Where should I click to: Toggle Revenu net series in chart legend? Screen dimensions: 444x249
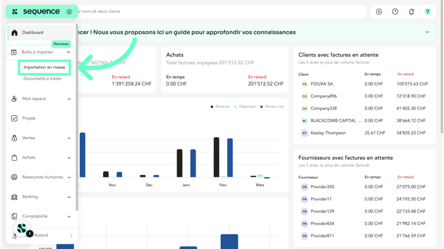coord(272,106)
